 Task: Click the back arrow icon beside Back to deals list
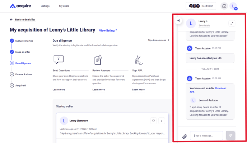click(11, 19)
